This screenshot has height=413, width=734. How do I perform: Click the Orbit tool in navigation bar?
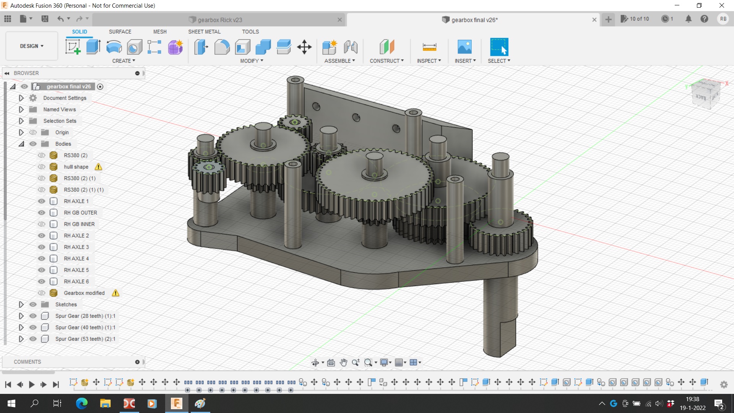coord(315,363)
